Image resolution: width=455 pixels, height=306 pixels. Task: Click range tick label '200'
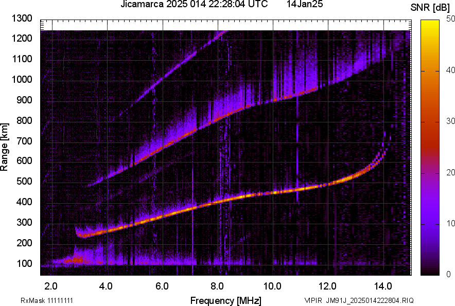tap(24, 242)
